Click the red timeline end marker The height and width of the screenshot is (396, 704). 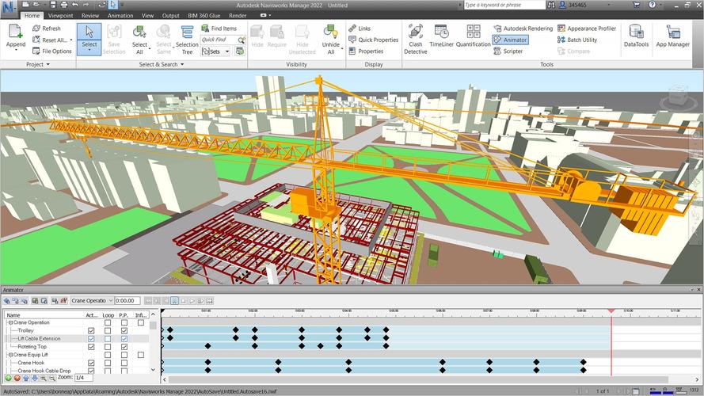coord(611,310)
